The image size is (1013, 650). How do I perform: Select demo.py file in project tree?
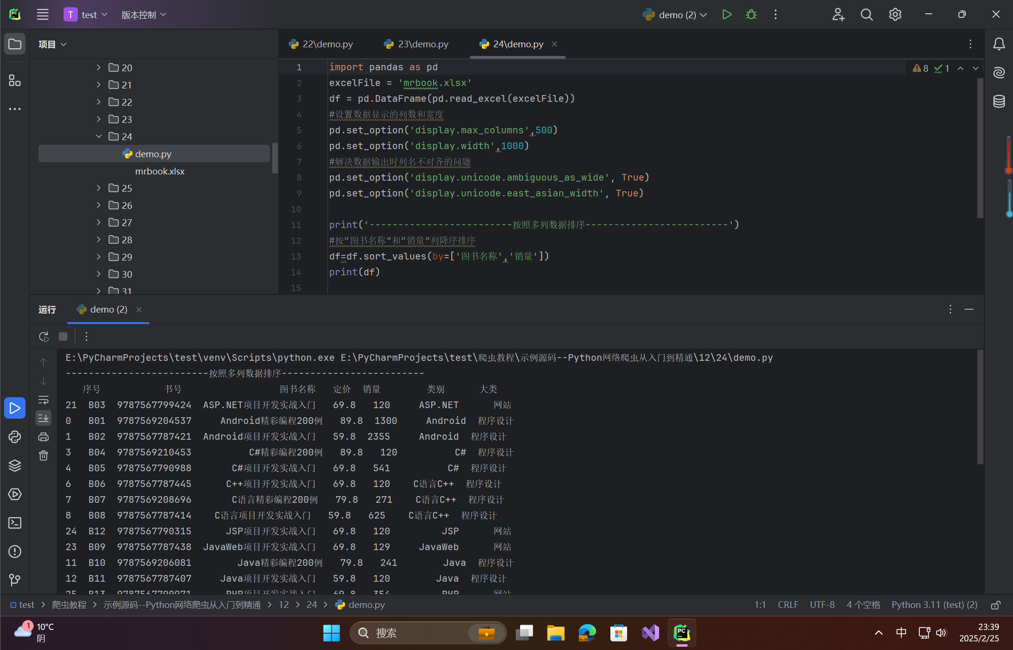coord(153,154)
